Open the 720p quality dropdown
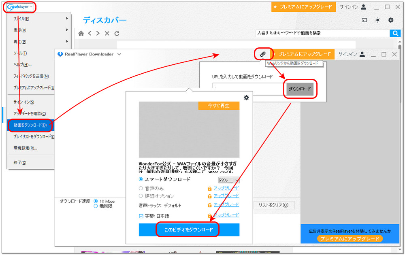Viewport: 405px width, 255px height. [x=229, y=180]
